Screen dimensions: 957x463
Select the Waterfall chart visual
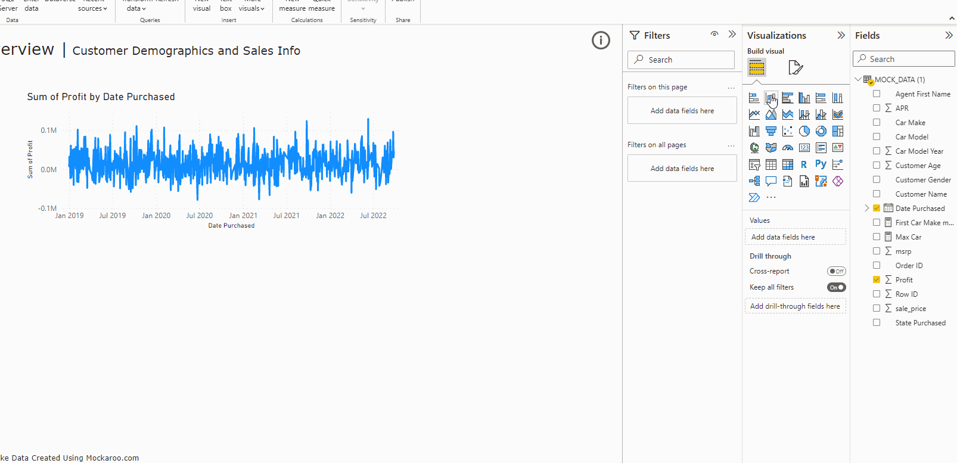754,131
